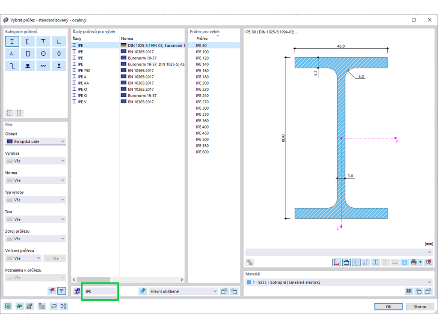Open the first Velikost průřezu dropdown

(x=24, y=258)
